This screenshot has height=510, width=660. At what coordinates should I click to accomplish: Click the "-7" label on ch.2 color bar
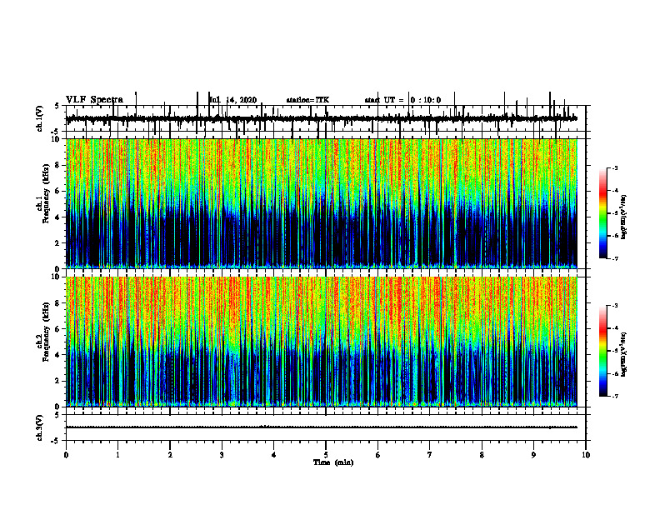point(614,396)
